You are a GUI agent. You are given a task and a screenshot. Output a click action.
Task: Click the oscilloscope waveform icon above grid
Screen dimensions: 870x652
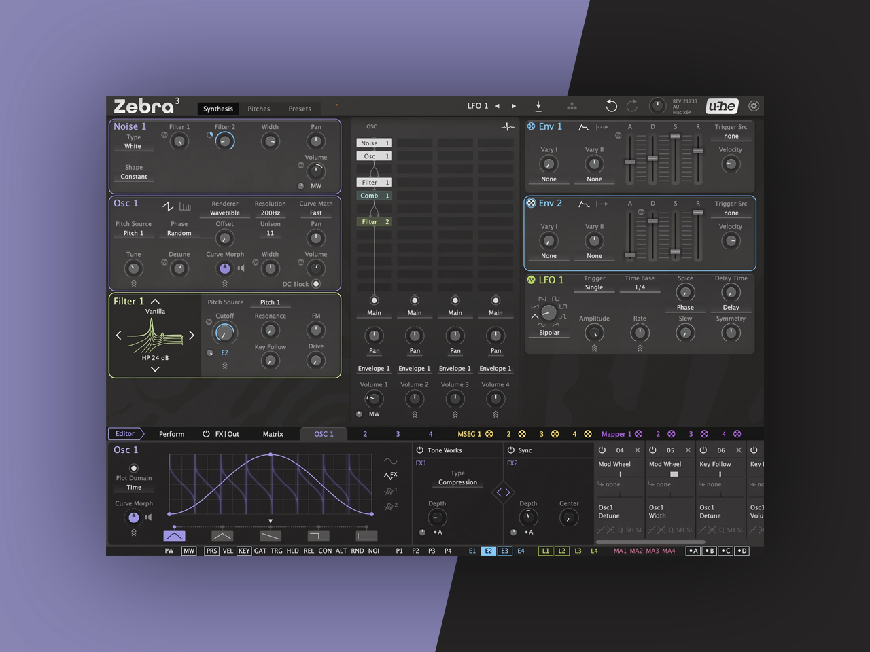tap(507, 127)
